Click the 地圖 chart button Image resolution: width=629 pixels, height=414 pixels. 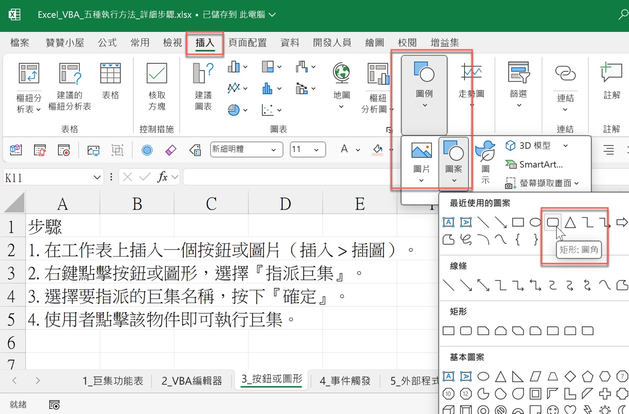[x=341, y=86]
